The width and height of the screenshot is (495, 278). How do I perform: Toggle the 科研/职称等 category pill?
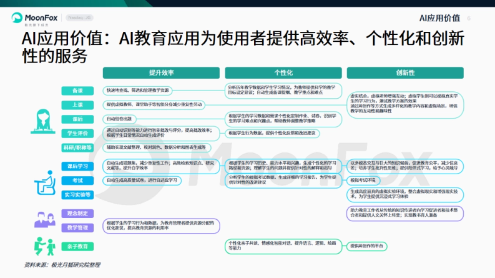click(x=78, y=147)
